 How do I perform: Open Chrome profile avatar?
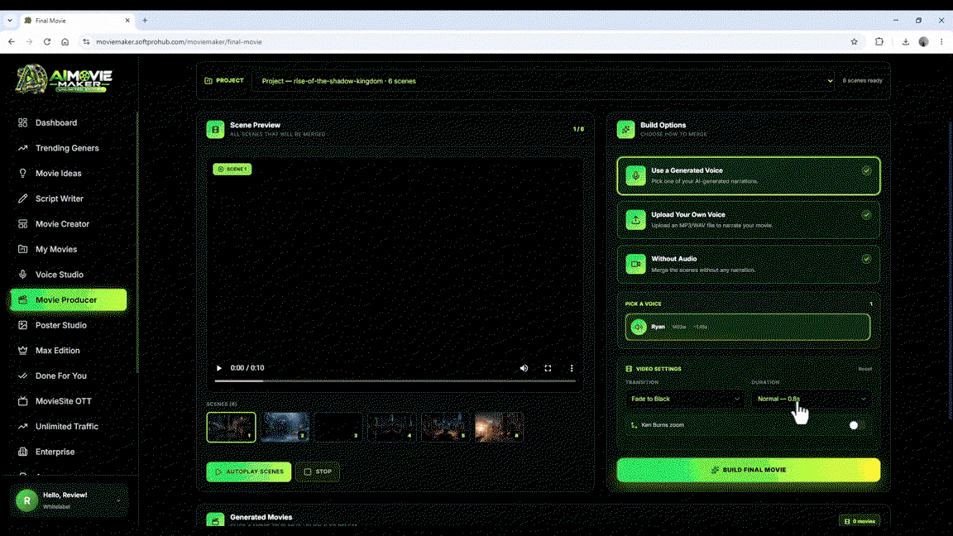tap(923, 42)
